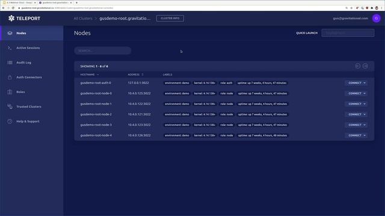Close the gusdemo-root browser tab
The height and width of the screenshot is (216, 385).
(71, 2)
